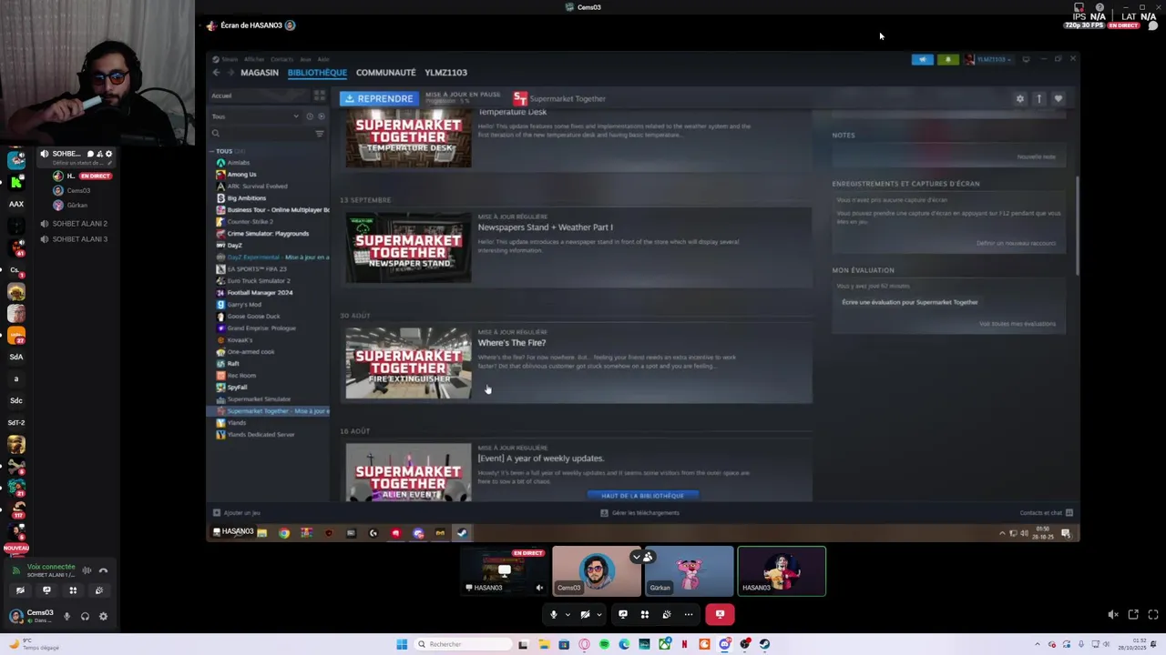This screenshot has width=1166, height=655.
Task: Select the Gürkan participant tile
Action: pos(689,571)
